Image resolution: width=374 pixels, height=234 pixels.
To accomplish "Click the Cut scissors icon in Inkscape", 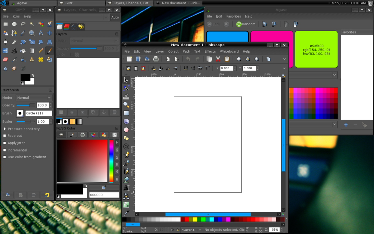I will pyautogui.click(x=218, y=59).
